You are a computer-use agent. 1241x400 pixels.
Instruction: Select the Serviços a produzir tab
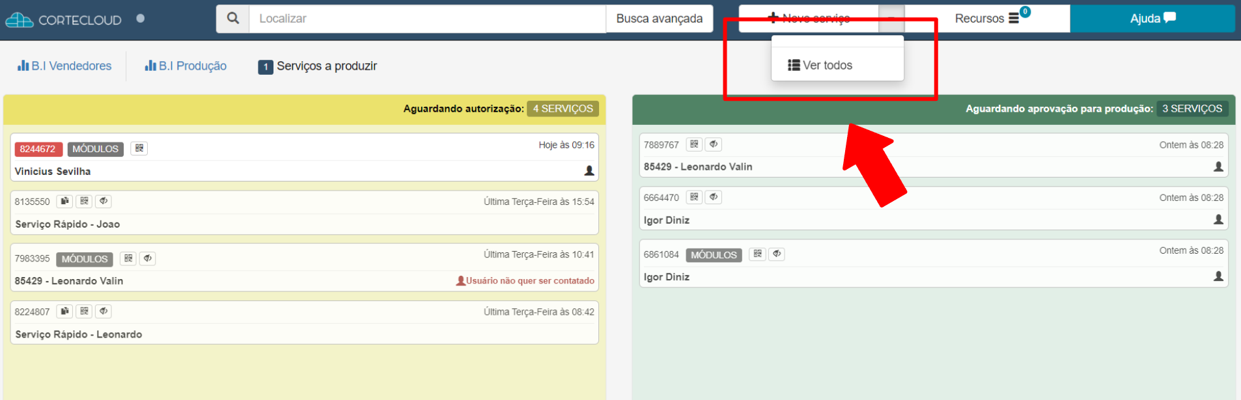coord(318,66)
